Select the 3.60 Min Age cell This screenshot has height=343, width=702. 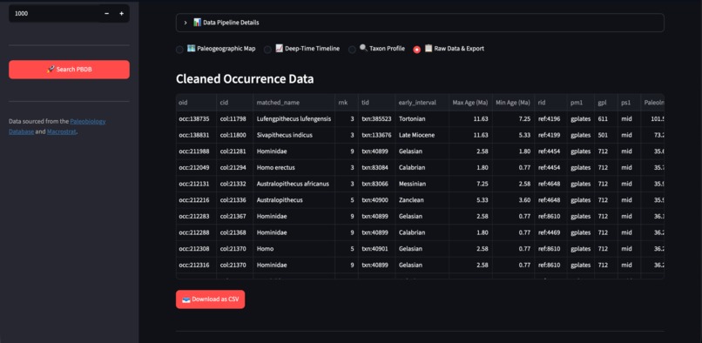[x=514, y=199]
